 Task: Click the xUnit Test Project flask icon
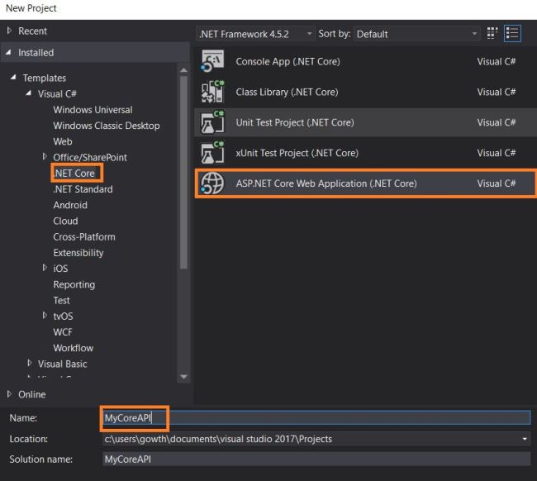212,153
